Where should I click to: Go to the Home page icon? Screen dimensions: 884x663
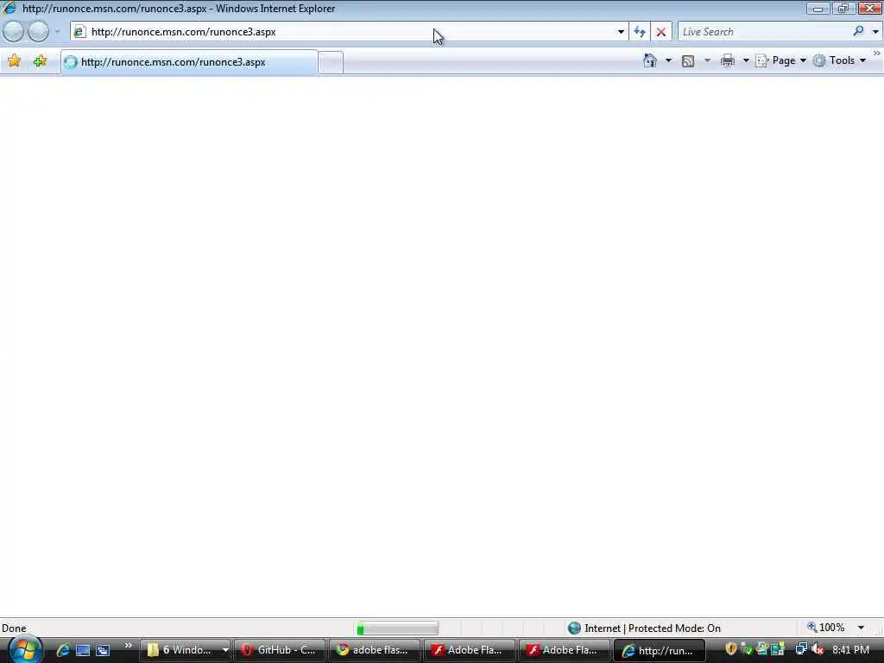click(x=649, y=60)
